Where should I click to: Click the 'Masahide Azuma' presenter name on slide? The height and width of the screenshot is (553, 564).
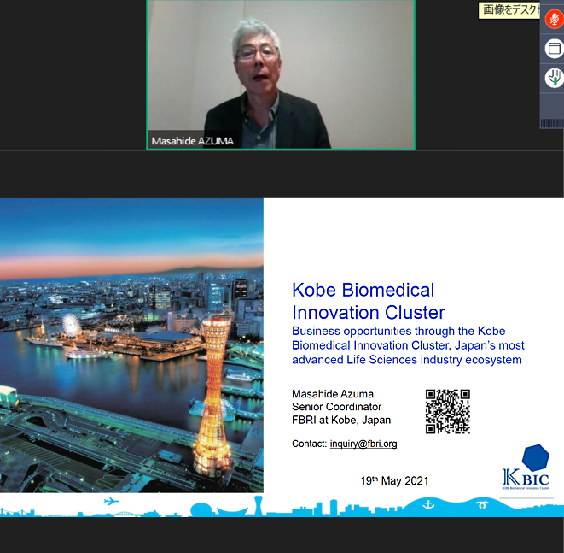tap(333, 394)
